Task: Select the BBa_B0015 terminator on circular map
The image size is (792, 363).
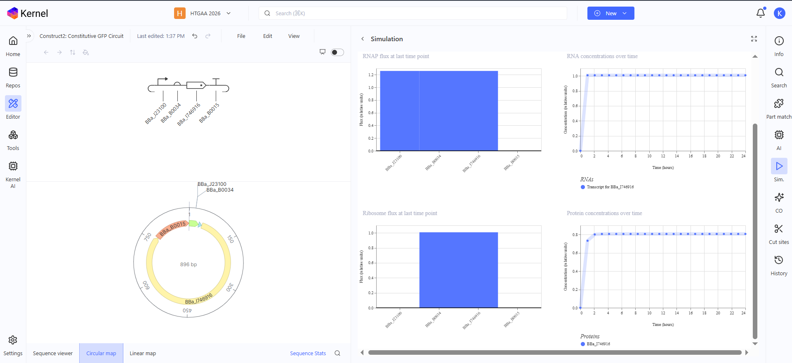Action: point(172,229)
